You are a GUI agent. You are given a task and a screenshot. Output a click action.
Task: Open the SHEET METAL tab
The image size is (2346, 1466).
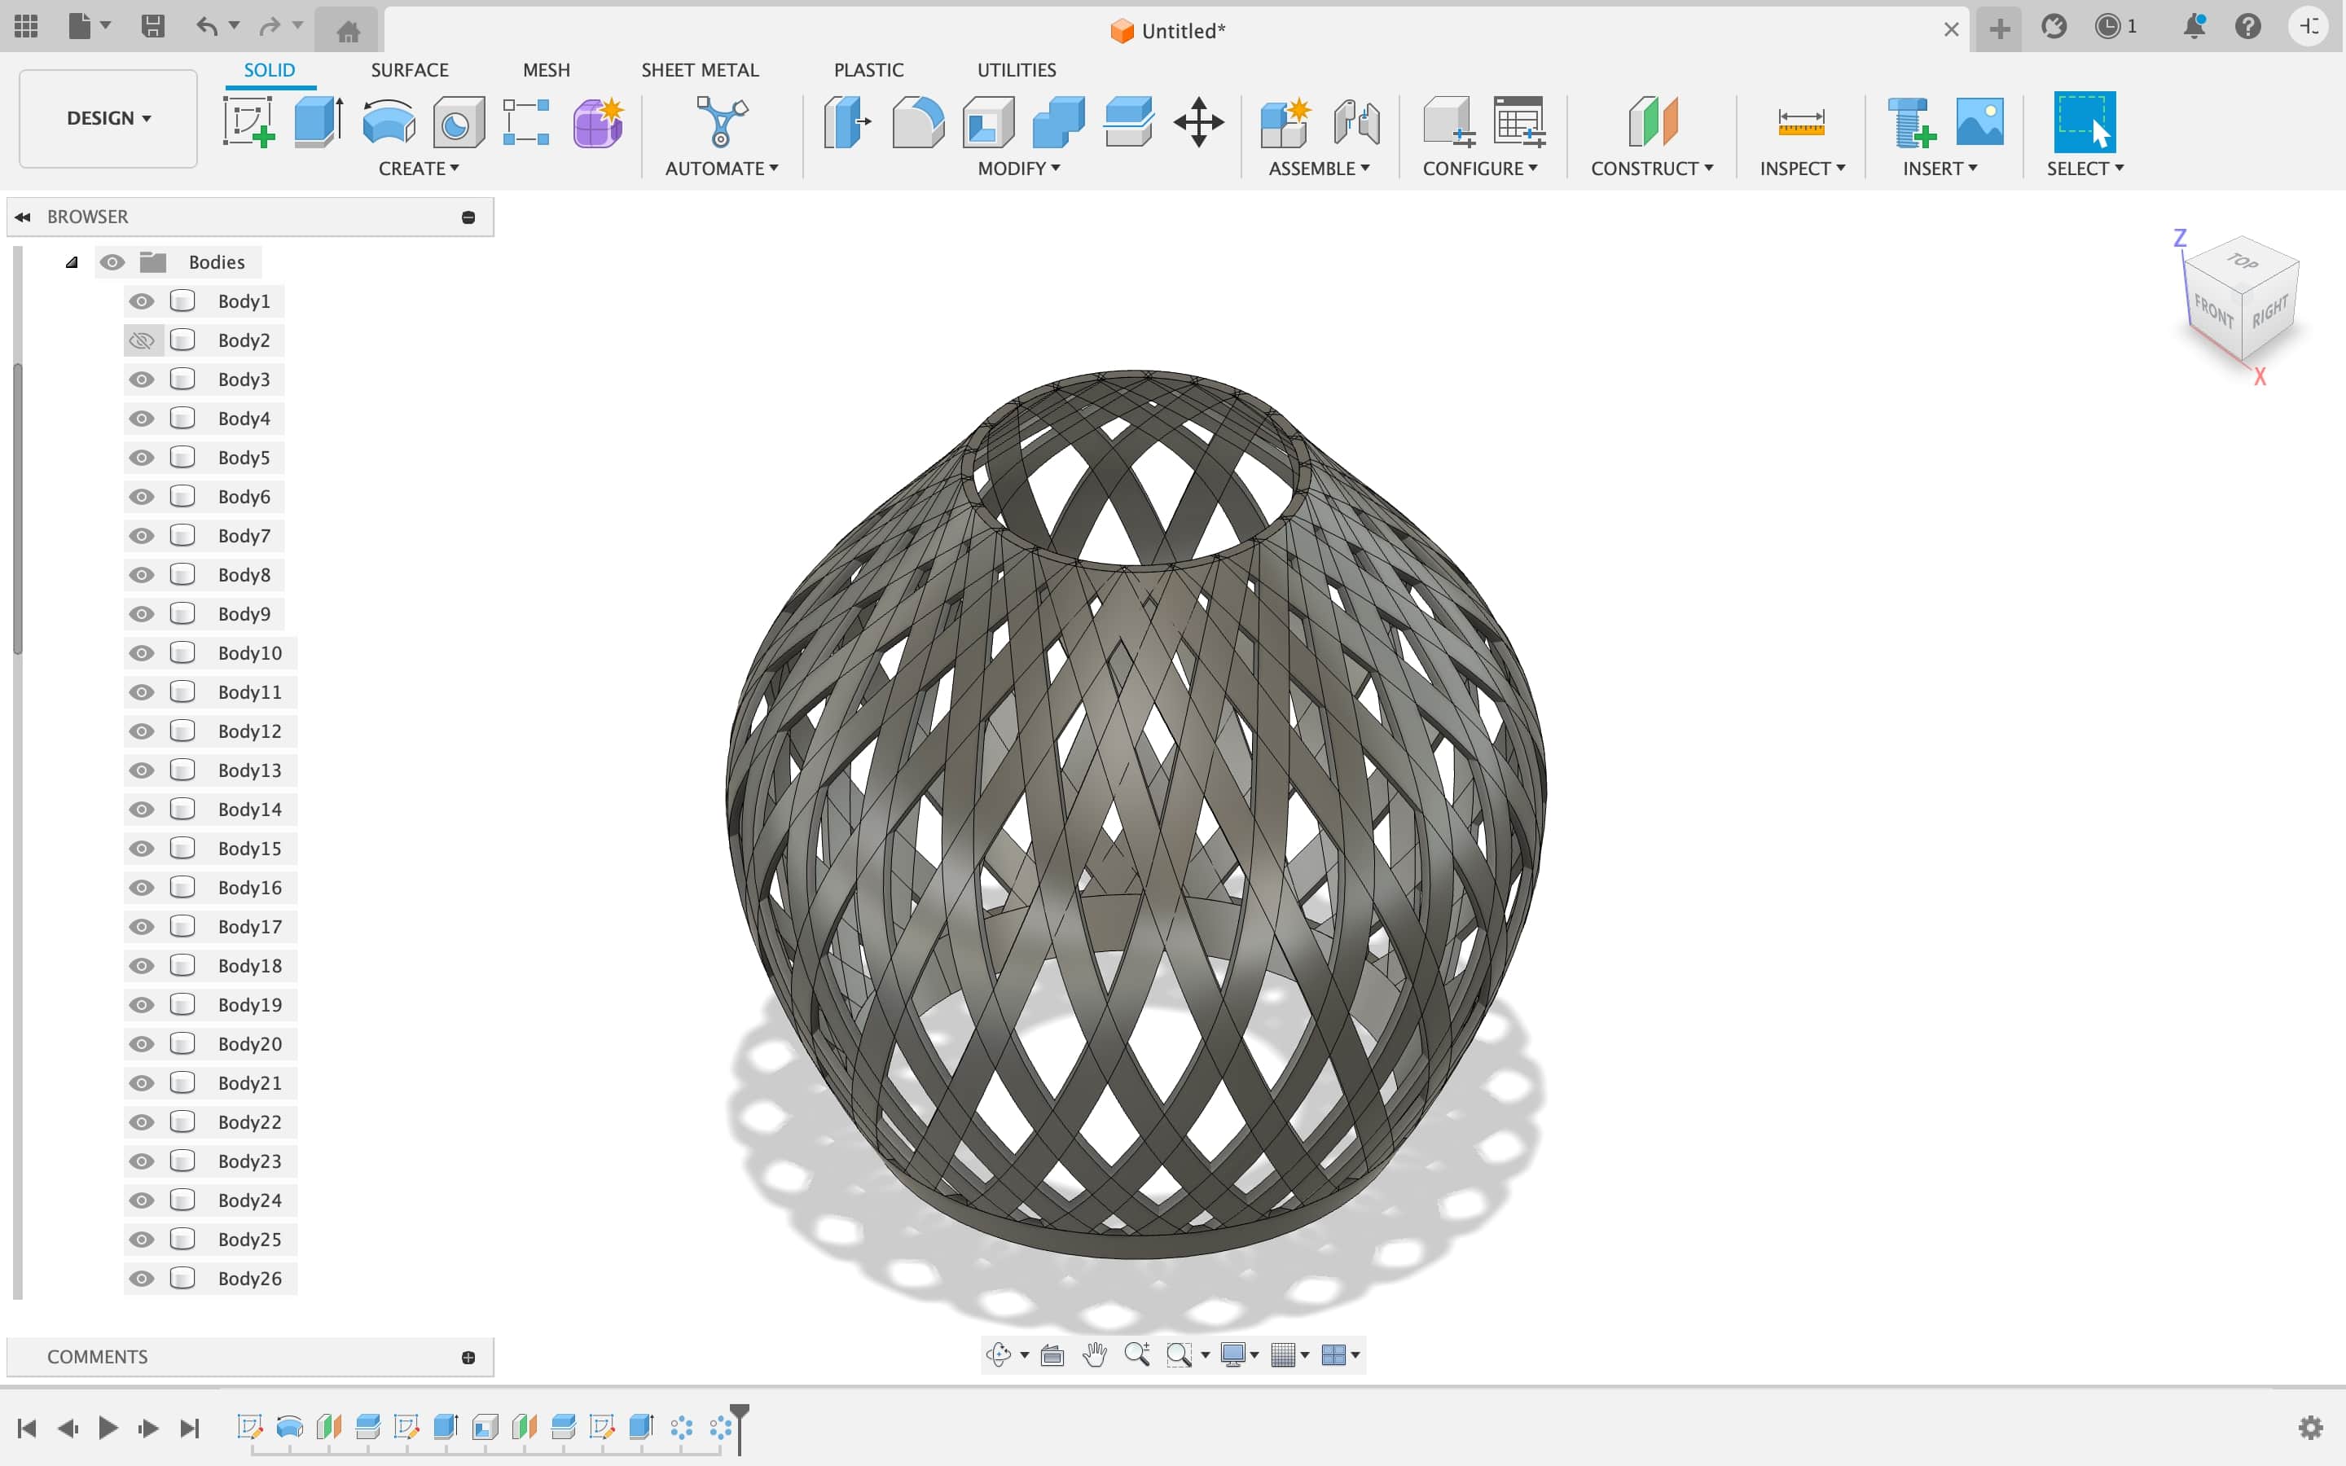[700, 70]
